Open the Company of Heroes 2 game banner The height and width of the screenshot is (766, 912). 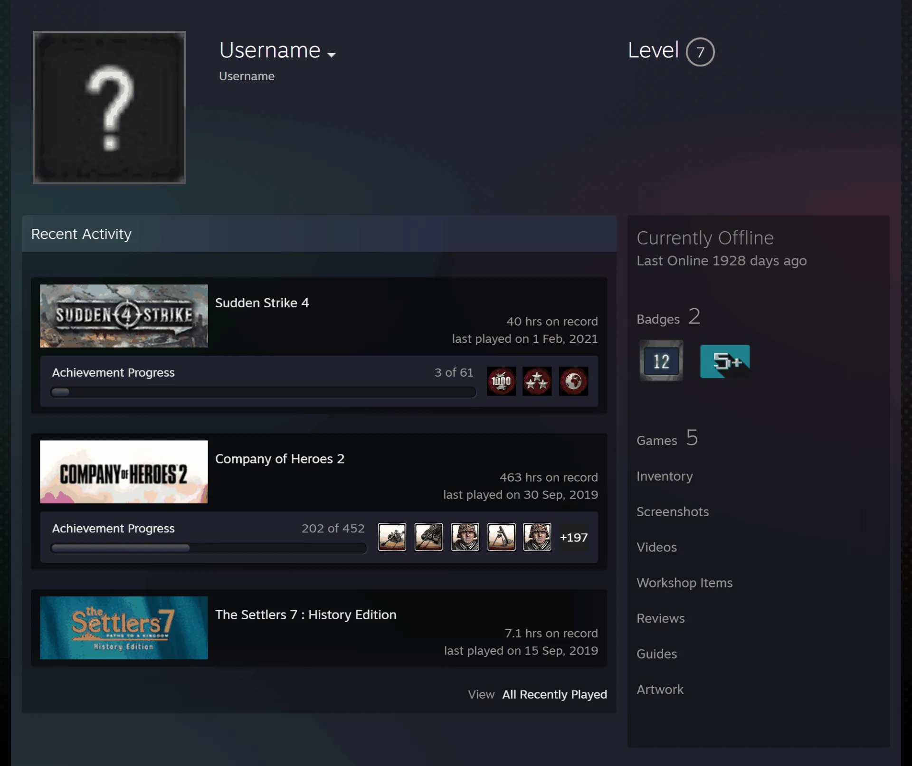point(124,472)
